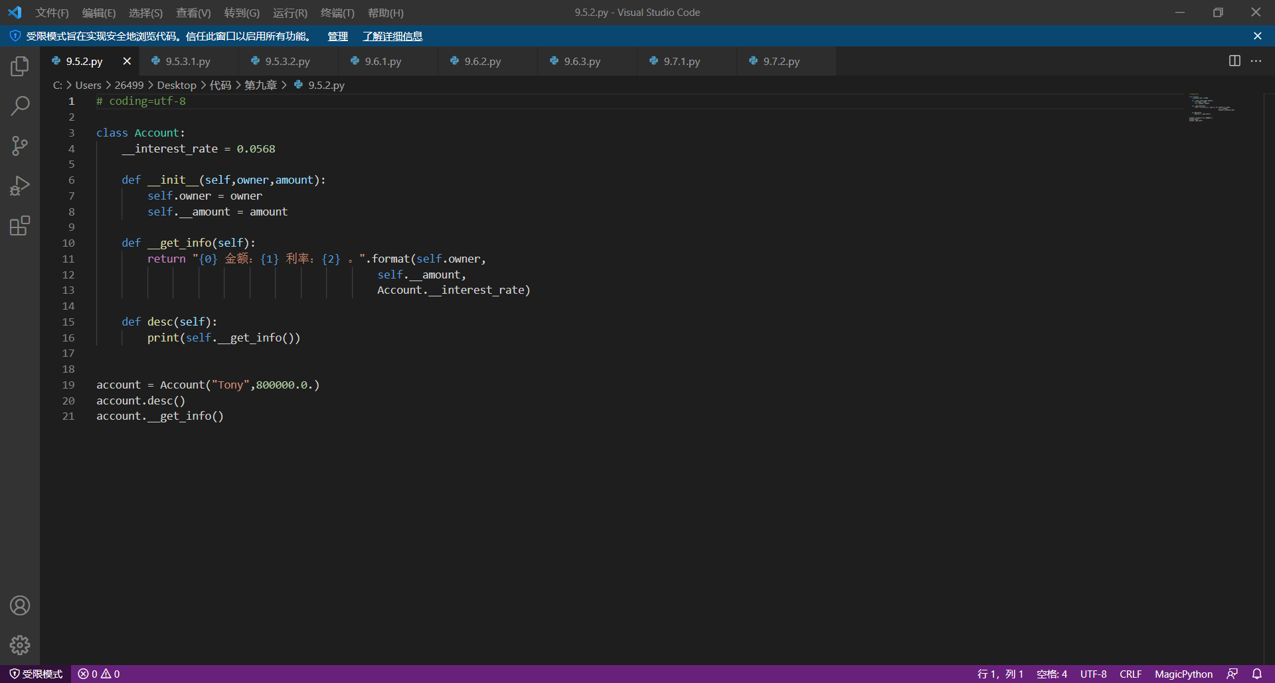Click the '# coding=utf-8' comment line
This screenshot has width=1275, height=683.
pyautogui.click(x=141, y=101)
